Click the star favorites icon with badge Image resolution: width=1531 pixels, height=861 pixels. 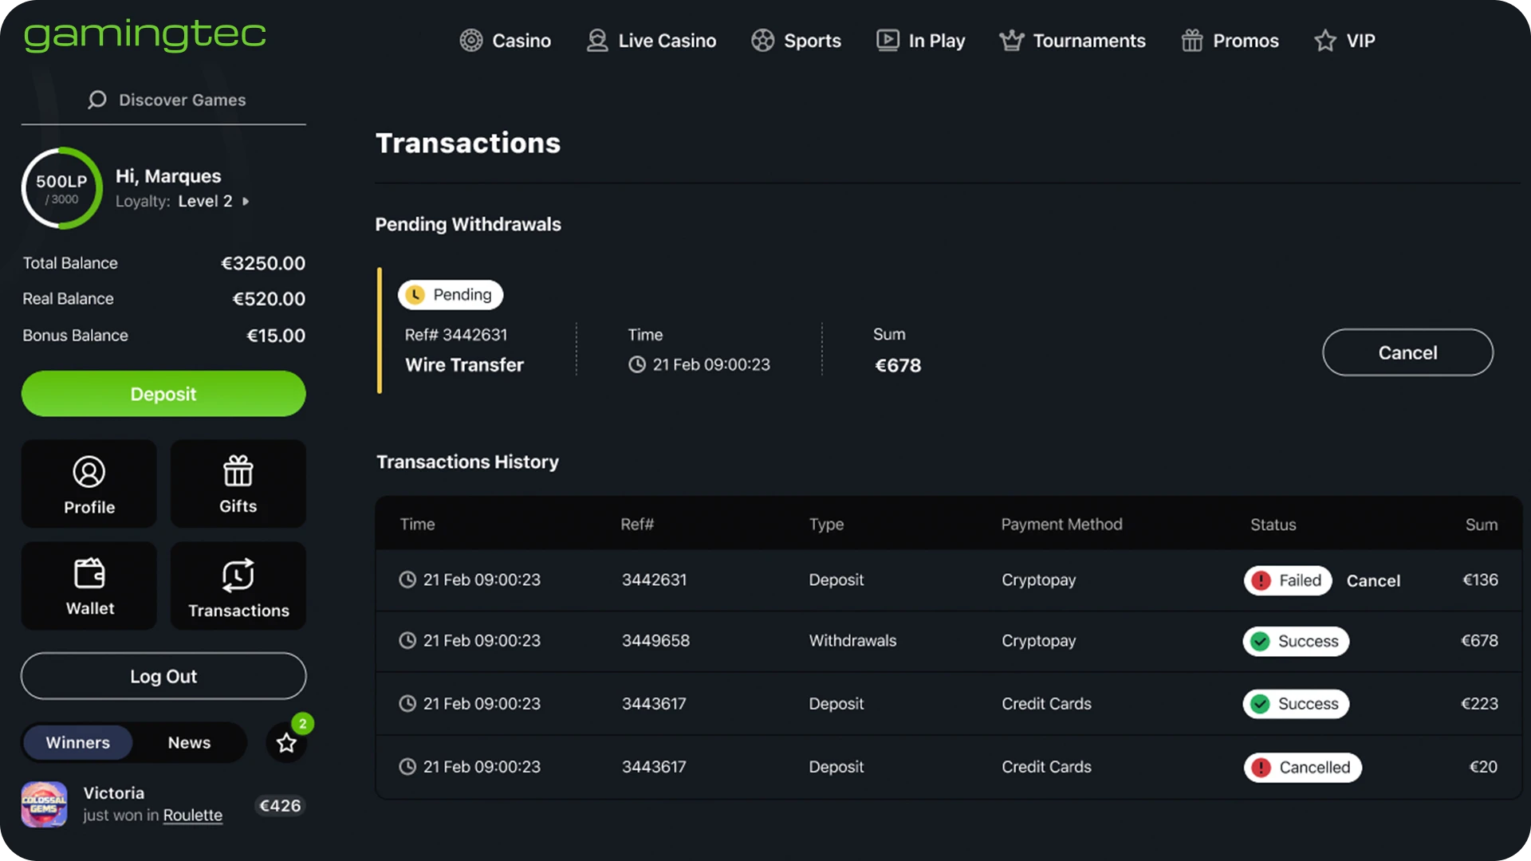point(286,743)
